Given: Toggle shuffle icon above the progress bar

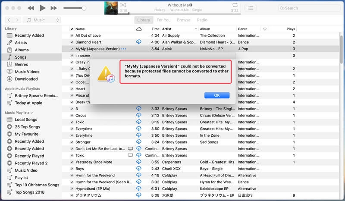Looking at the screenshot, I should pos(123,4).
